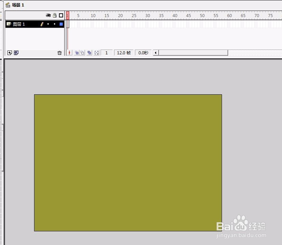Toggle visibility dot for 图层 1
Viewport: 282px width, 245px height.
click(48, 24)
